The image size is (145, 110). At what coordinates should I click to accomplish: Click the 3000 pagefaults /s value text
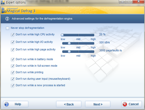click(110, 51)
